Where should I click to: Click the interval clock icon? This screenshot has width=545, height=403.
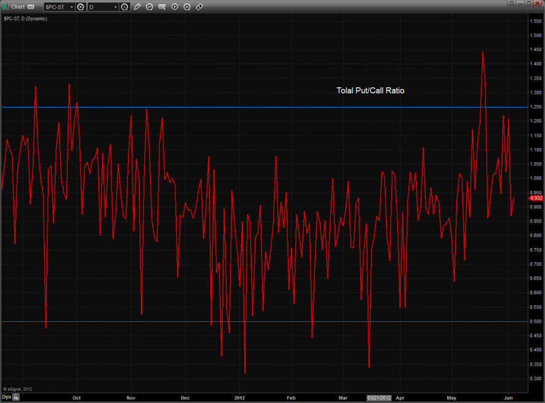(125, 7)
